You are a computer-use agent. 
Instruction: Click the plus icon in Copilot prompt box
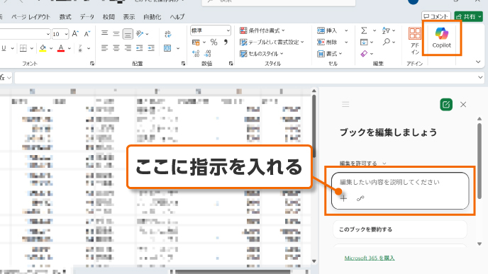[x=343, y=198]
